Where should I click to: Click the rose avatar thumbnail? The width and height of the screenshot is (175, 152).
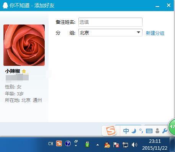pos(24,45)
